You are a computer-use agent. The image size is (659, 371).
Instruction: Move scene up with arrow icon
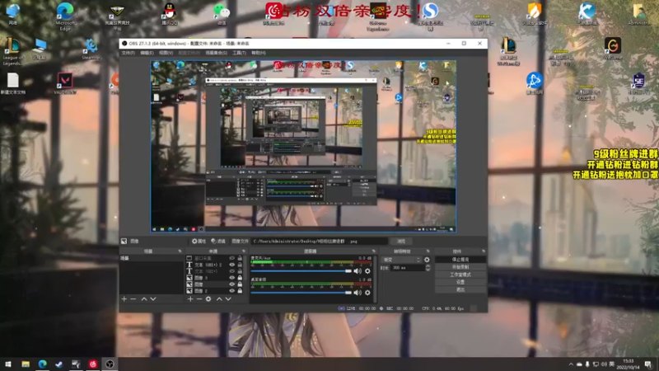(143, 298)
